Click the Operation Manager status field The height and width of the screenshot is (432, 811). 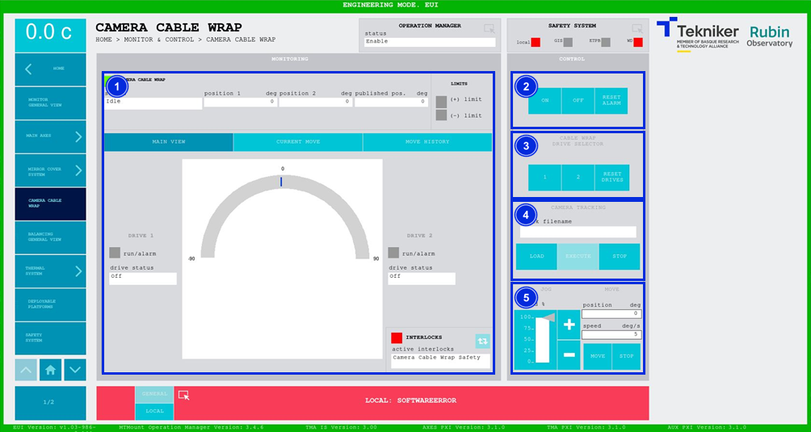tap(429, 42)
